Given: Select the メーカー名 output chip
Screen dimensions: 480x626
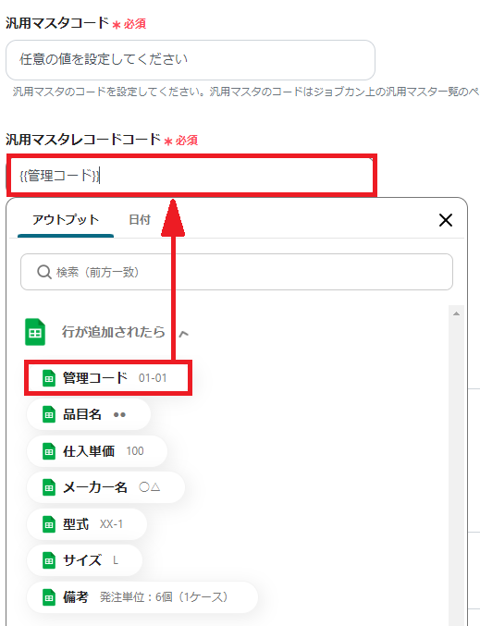Looking at the screenshot, I should pos(105,487).
